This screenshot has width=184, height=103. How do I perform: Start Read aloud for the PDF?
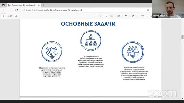tap(126, 16)
